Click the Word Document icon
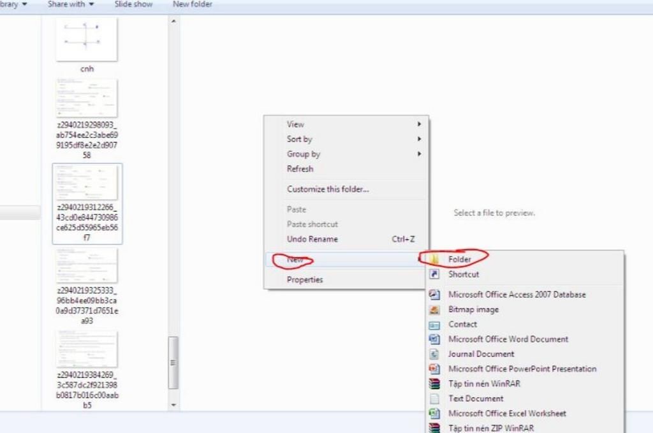Viewport: 653px width, 433px height. [434, 339]
